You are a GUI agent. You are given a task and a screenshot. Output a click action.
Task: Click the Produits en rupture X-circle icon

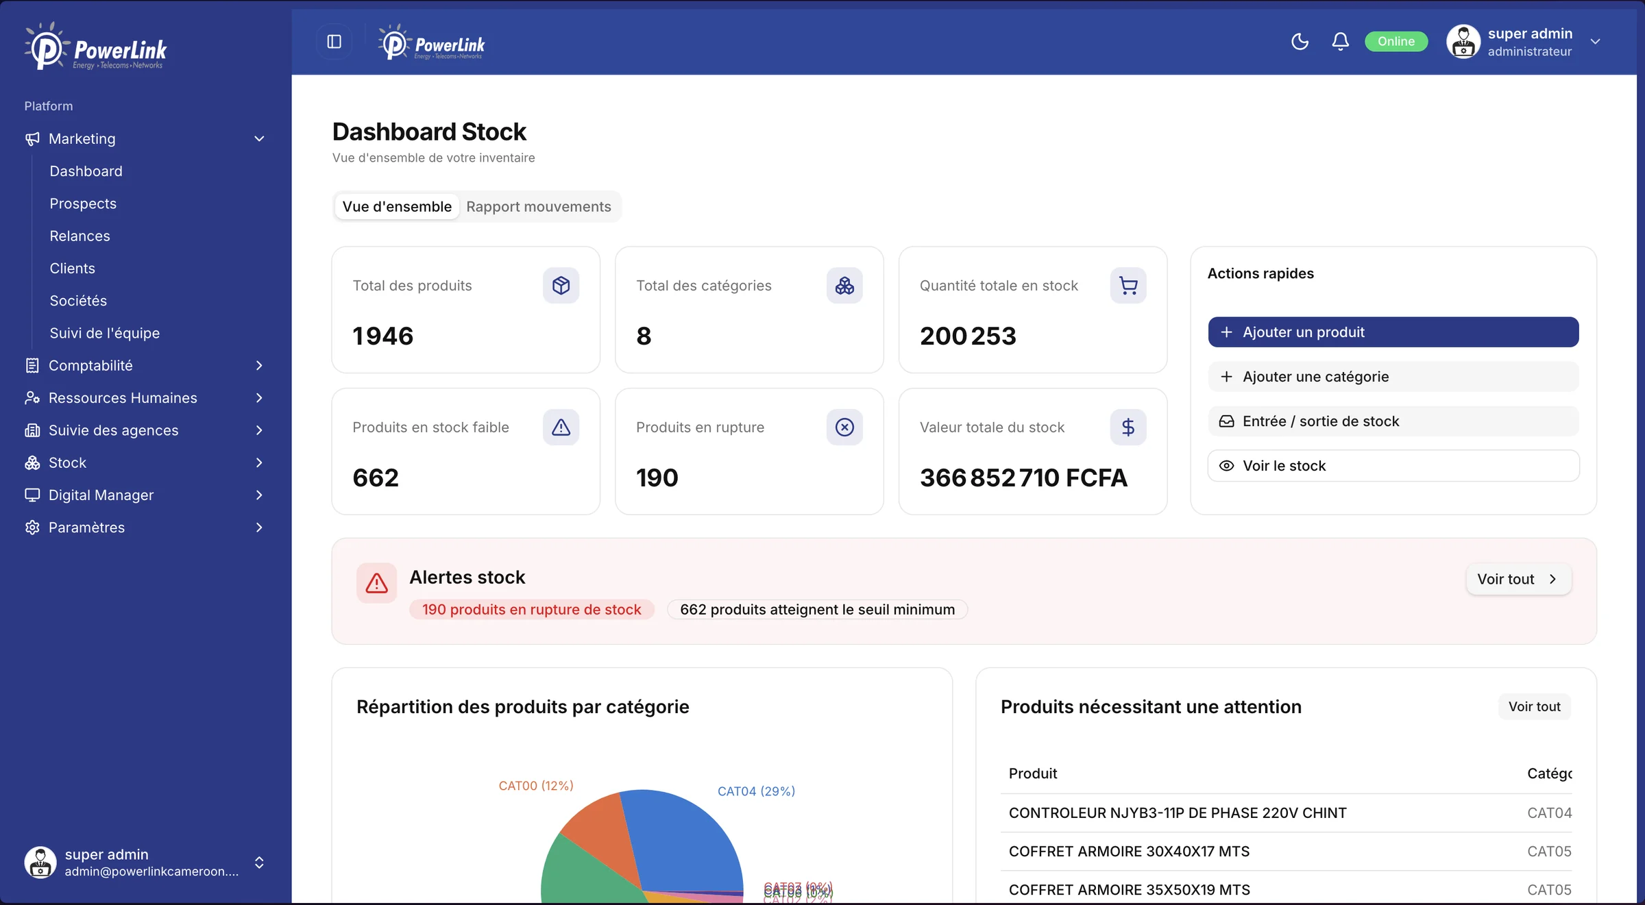pyautogui.click(x=844, y=427)
